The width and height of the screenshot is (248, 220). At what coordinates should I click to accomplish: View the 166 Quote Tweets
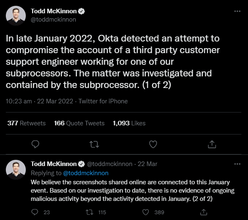pos(79,123)
